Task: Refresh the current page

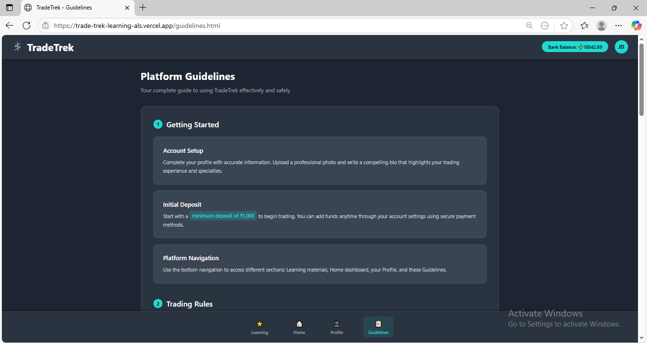Action: [27, 26]
